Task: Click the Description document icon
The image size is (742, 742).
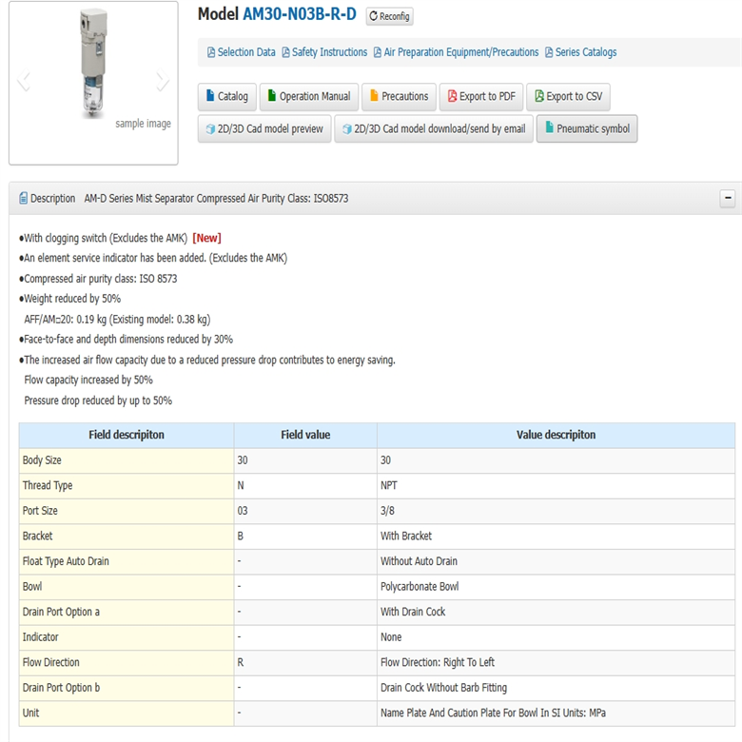Action: point(23,198)
